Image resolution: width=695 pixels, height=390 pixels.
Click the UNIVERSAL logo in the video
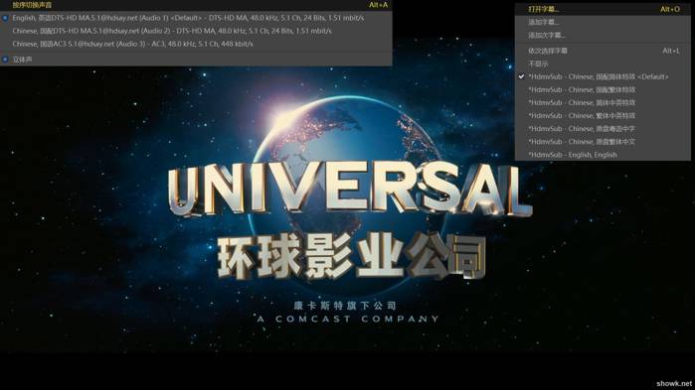point(349,190)
